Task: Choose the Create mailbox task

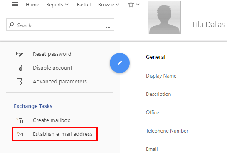Action: pos(52,120)
